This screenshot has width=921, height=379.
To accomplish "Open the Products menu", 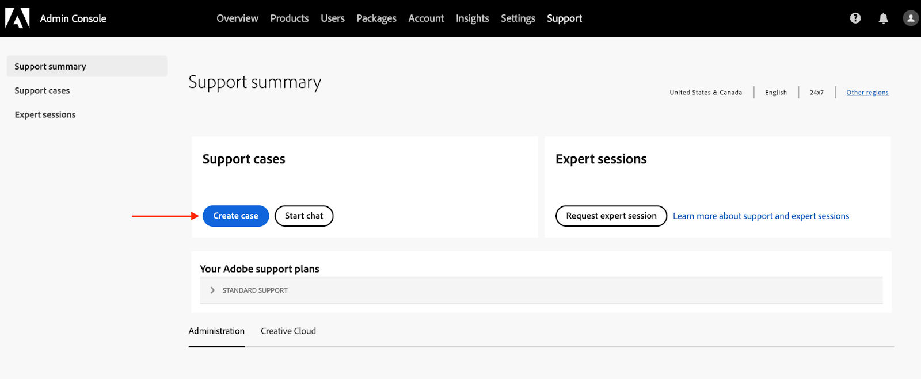I will click(x=290, y=18).
